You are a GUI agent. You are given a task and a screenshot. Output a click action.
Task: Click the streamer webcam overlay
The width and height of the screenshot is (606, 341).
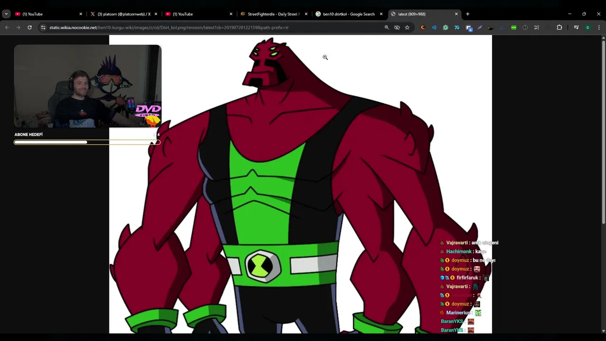coord(88,86)
